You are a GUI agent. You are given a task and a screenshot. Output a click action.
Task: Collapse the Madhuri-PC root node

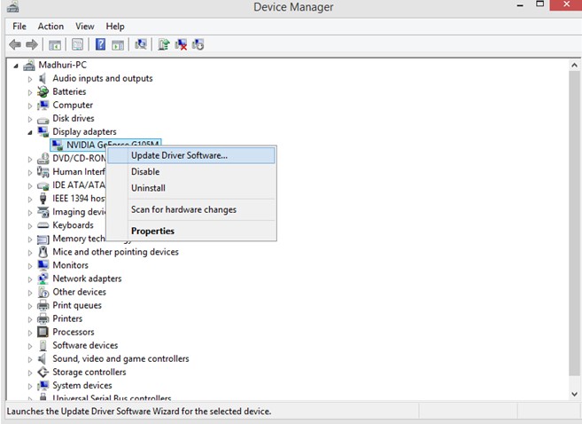point(16,67)
